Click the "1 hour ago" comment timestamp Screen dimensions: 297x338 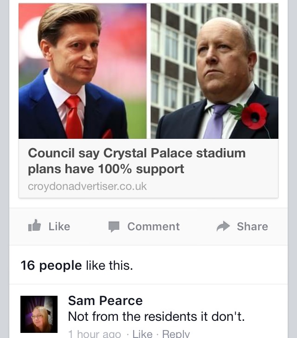[94, 334]
